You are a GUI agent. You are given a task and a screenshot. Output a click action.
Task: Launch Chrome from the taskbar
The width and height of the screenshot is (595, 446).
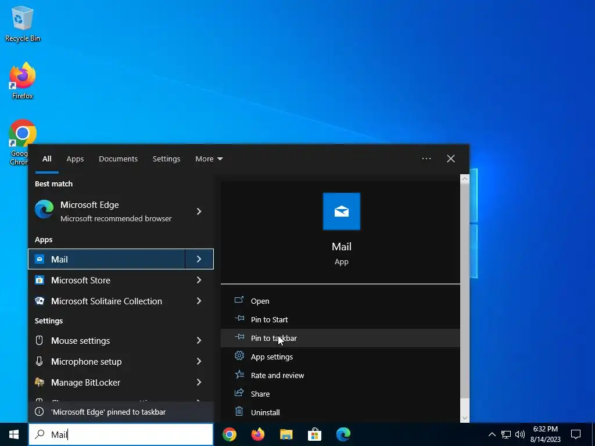click(229, 434)
